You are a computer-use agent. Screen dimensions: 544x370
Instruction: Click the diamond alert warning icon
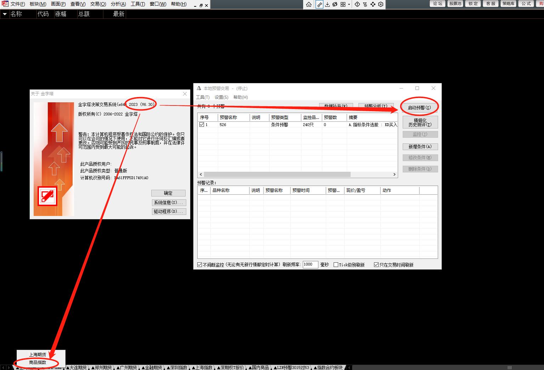click(x=357, y=4)
